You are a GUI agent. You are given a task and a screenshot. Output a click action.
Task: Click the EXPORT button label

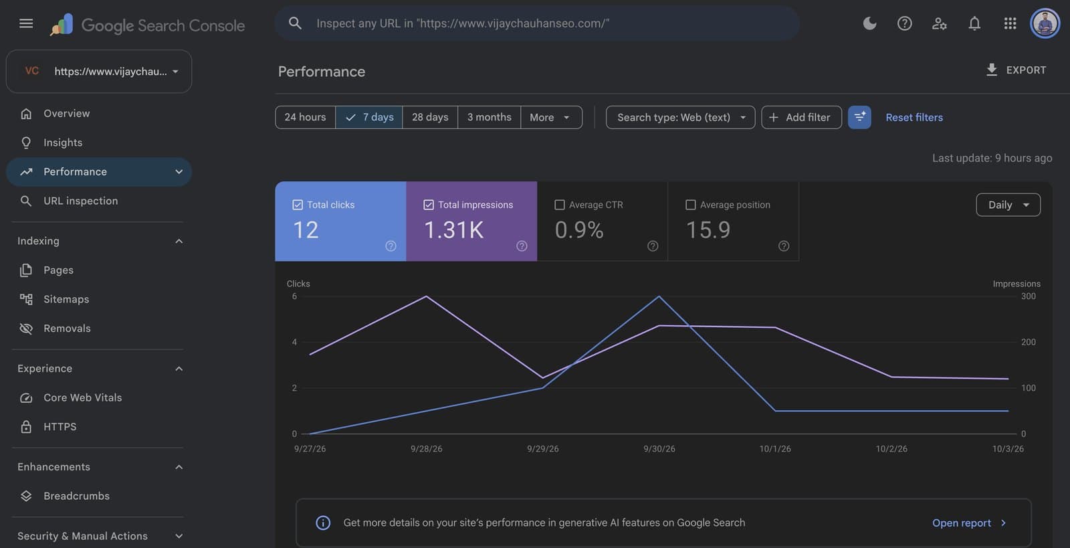pos(1026,70)
